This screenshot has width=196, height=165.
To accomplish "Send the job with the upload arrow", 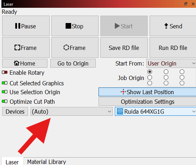I will click(x=173, y=26).
